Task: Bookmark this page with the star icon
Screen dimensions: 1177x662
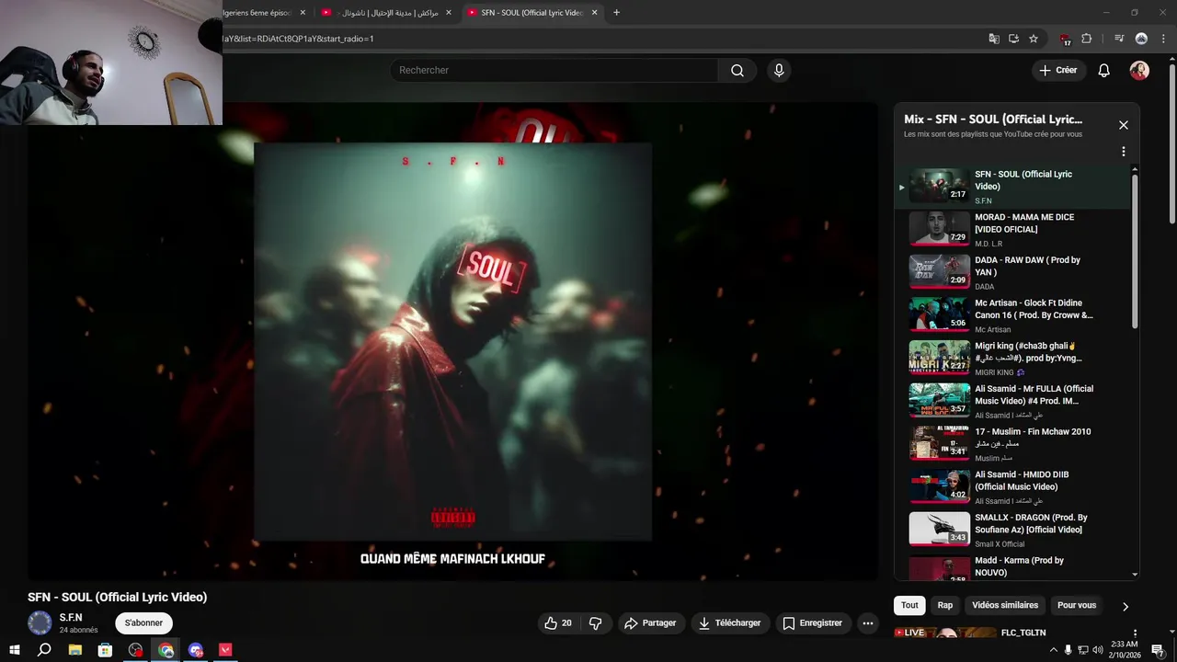Action: pos(1034,39)
